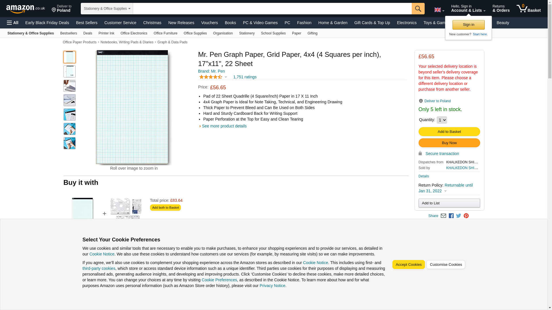Share via email envelope icon
This screenshot has height=310, width=552.
[x=443, y=216]
